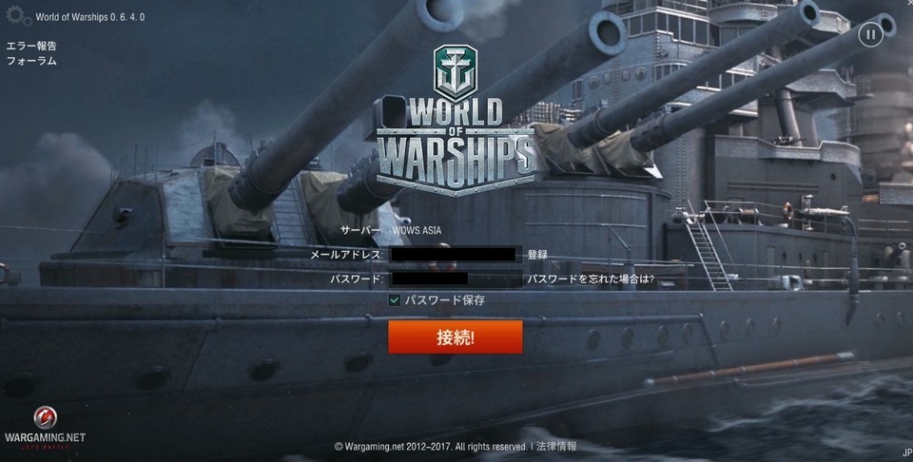
Task: Click the WORLD OF WARSHIPS title logo
Action: 456,145
